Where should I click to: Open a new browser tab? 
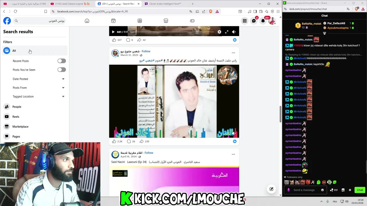(193, 4)
